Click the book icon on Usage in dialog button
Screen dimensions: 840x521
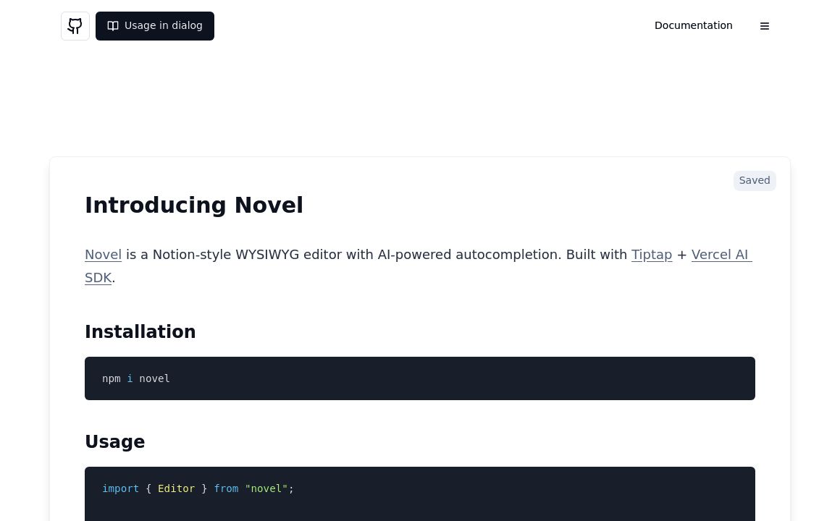[113, 25]
